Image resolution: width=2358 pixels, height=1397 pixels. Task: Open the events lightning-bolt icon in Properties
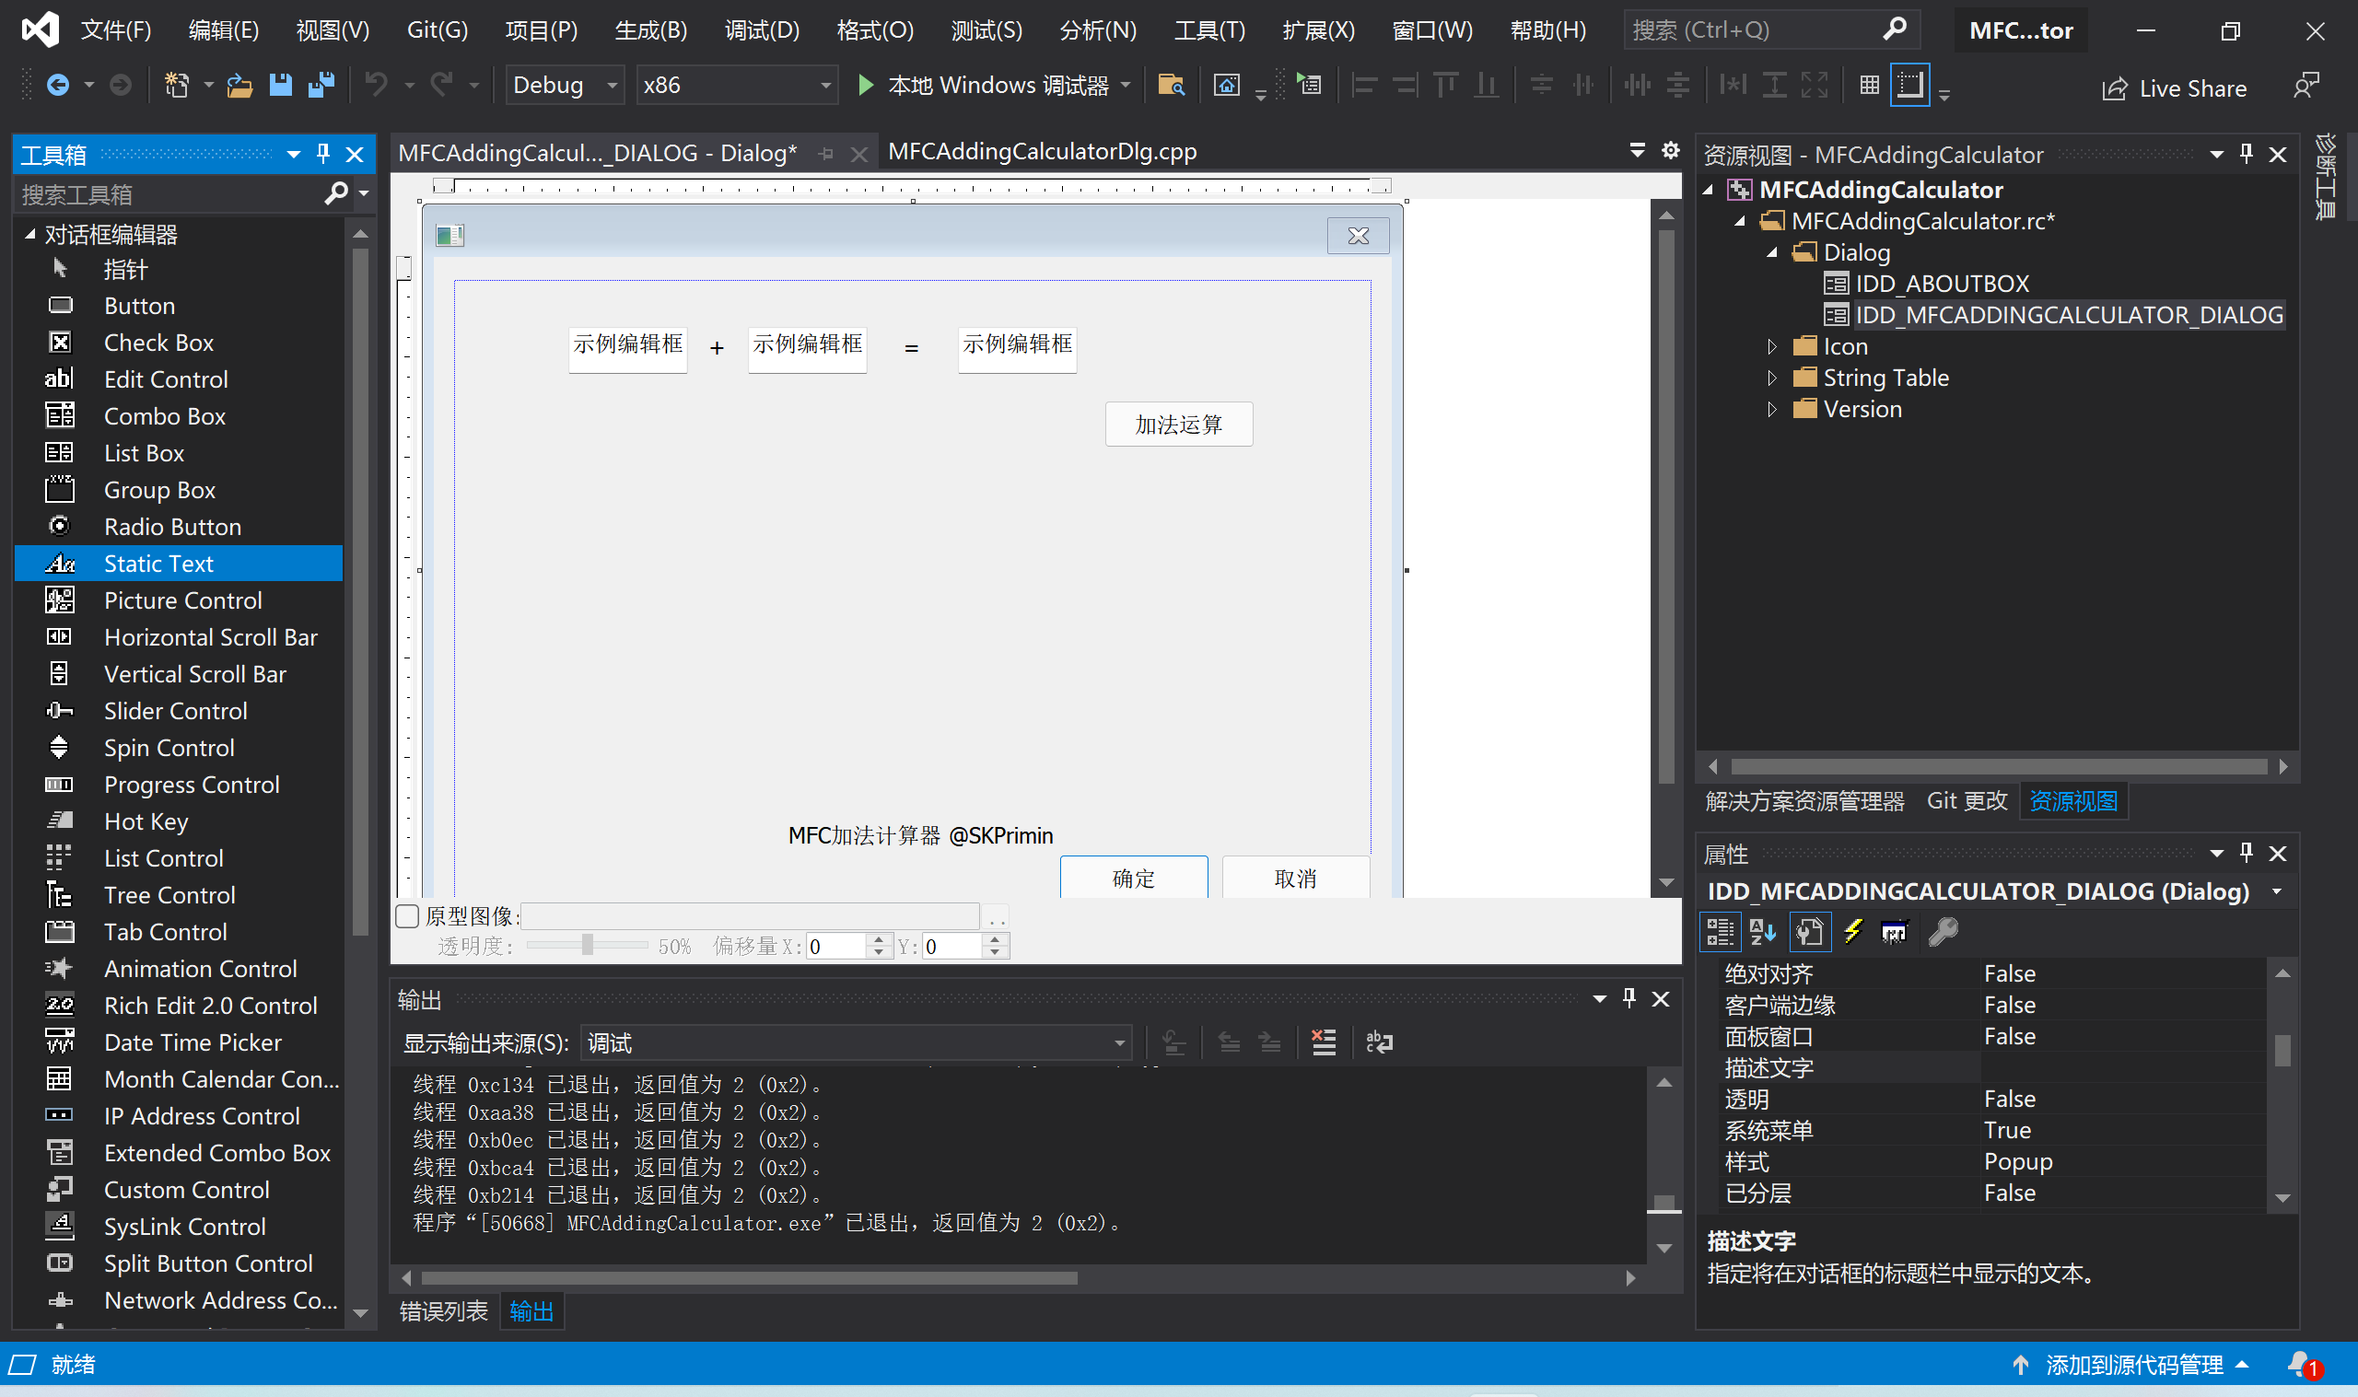click(x=1852, y=932)
